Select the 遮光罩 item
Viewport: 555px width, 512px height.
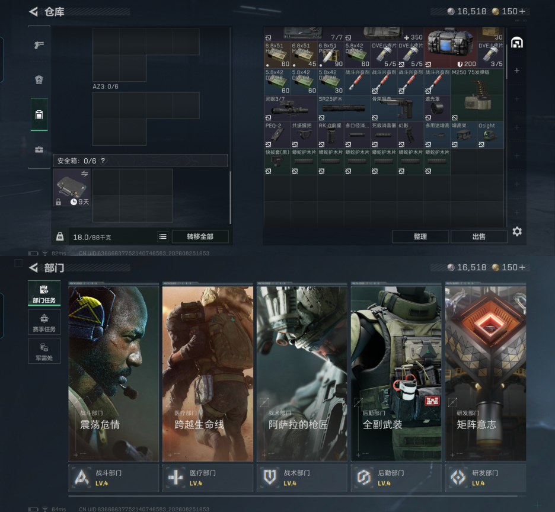pyautogui.click(x=437, y=108)
